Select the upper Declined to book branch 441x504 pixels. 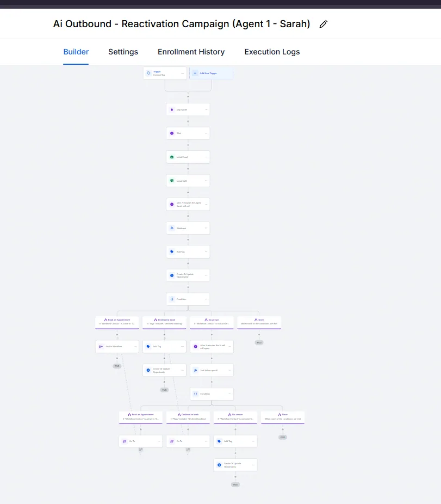pyautogui.click(x=164, y=322)
